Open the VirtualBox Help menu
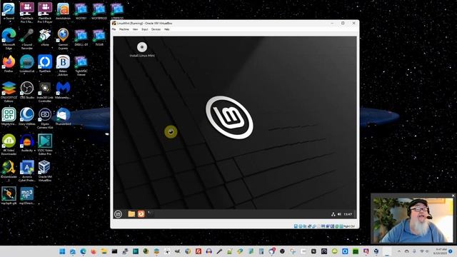Screen dimensions: 457x257 click(166, 29)
